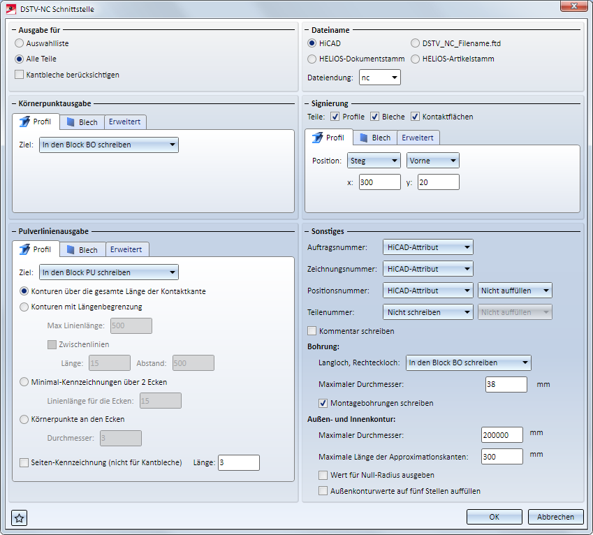Select HELiOS-Dokumentstamm radio option
This screenshot has height=535, width=593.
tap(312, 59)
